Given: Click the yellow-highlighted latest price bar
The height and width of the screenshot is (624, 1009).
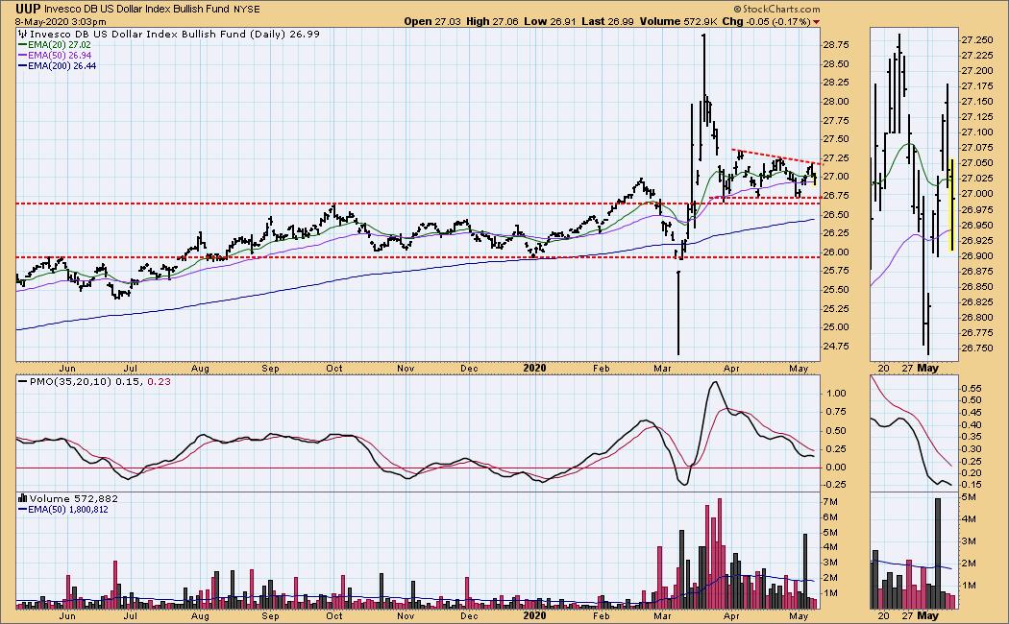Looking at the screenshot, I should [x=951, y=204].
